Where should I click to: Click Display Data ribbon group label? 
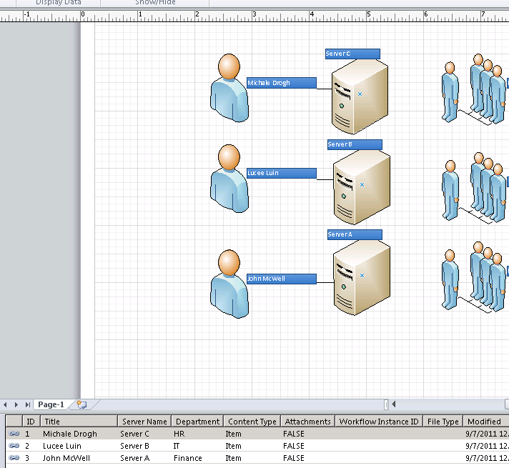(58, 3)
